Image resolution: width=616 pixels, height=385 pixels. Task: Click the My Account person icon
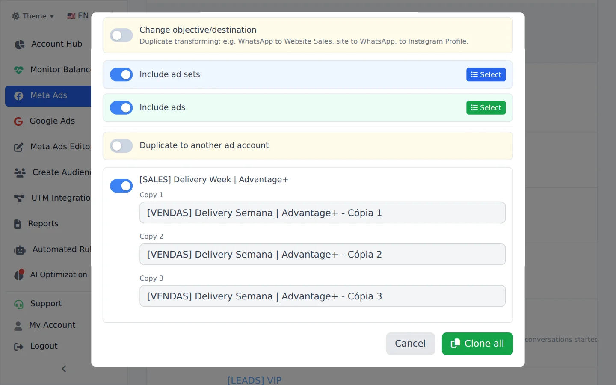tap(18, 326)
